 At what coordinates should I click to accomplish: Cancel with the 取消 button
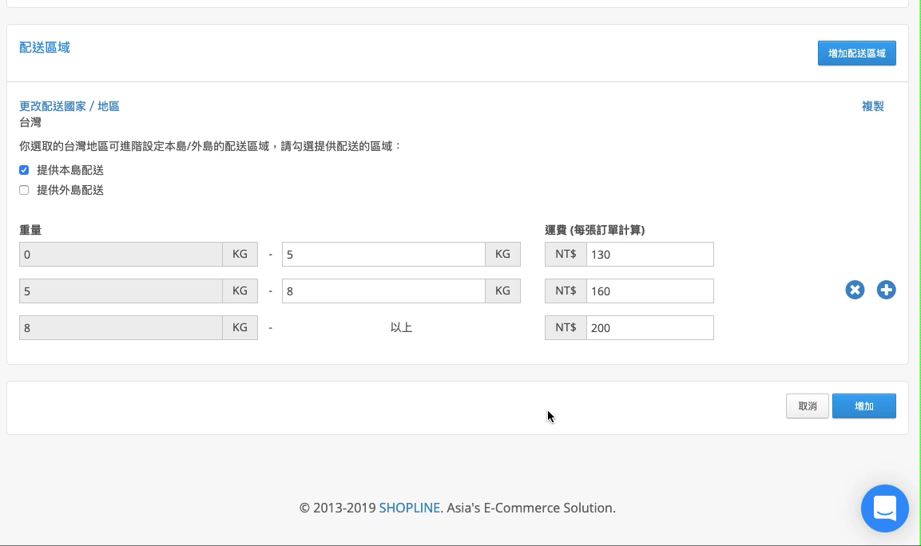(x=807, y=406)
